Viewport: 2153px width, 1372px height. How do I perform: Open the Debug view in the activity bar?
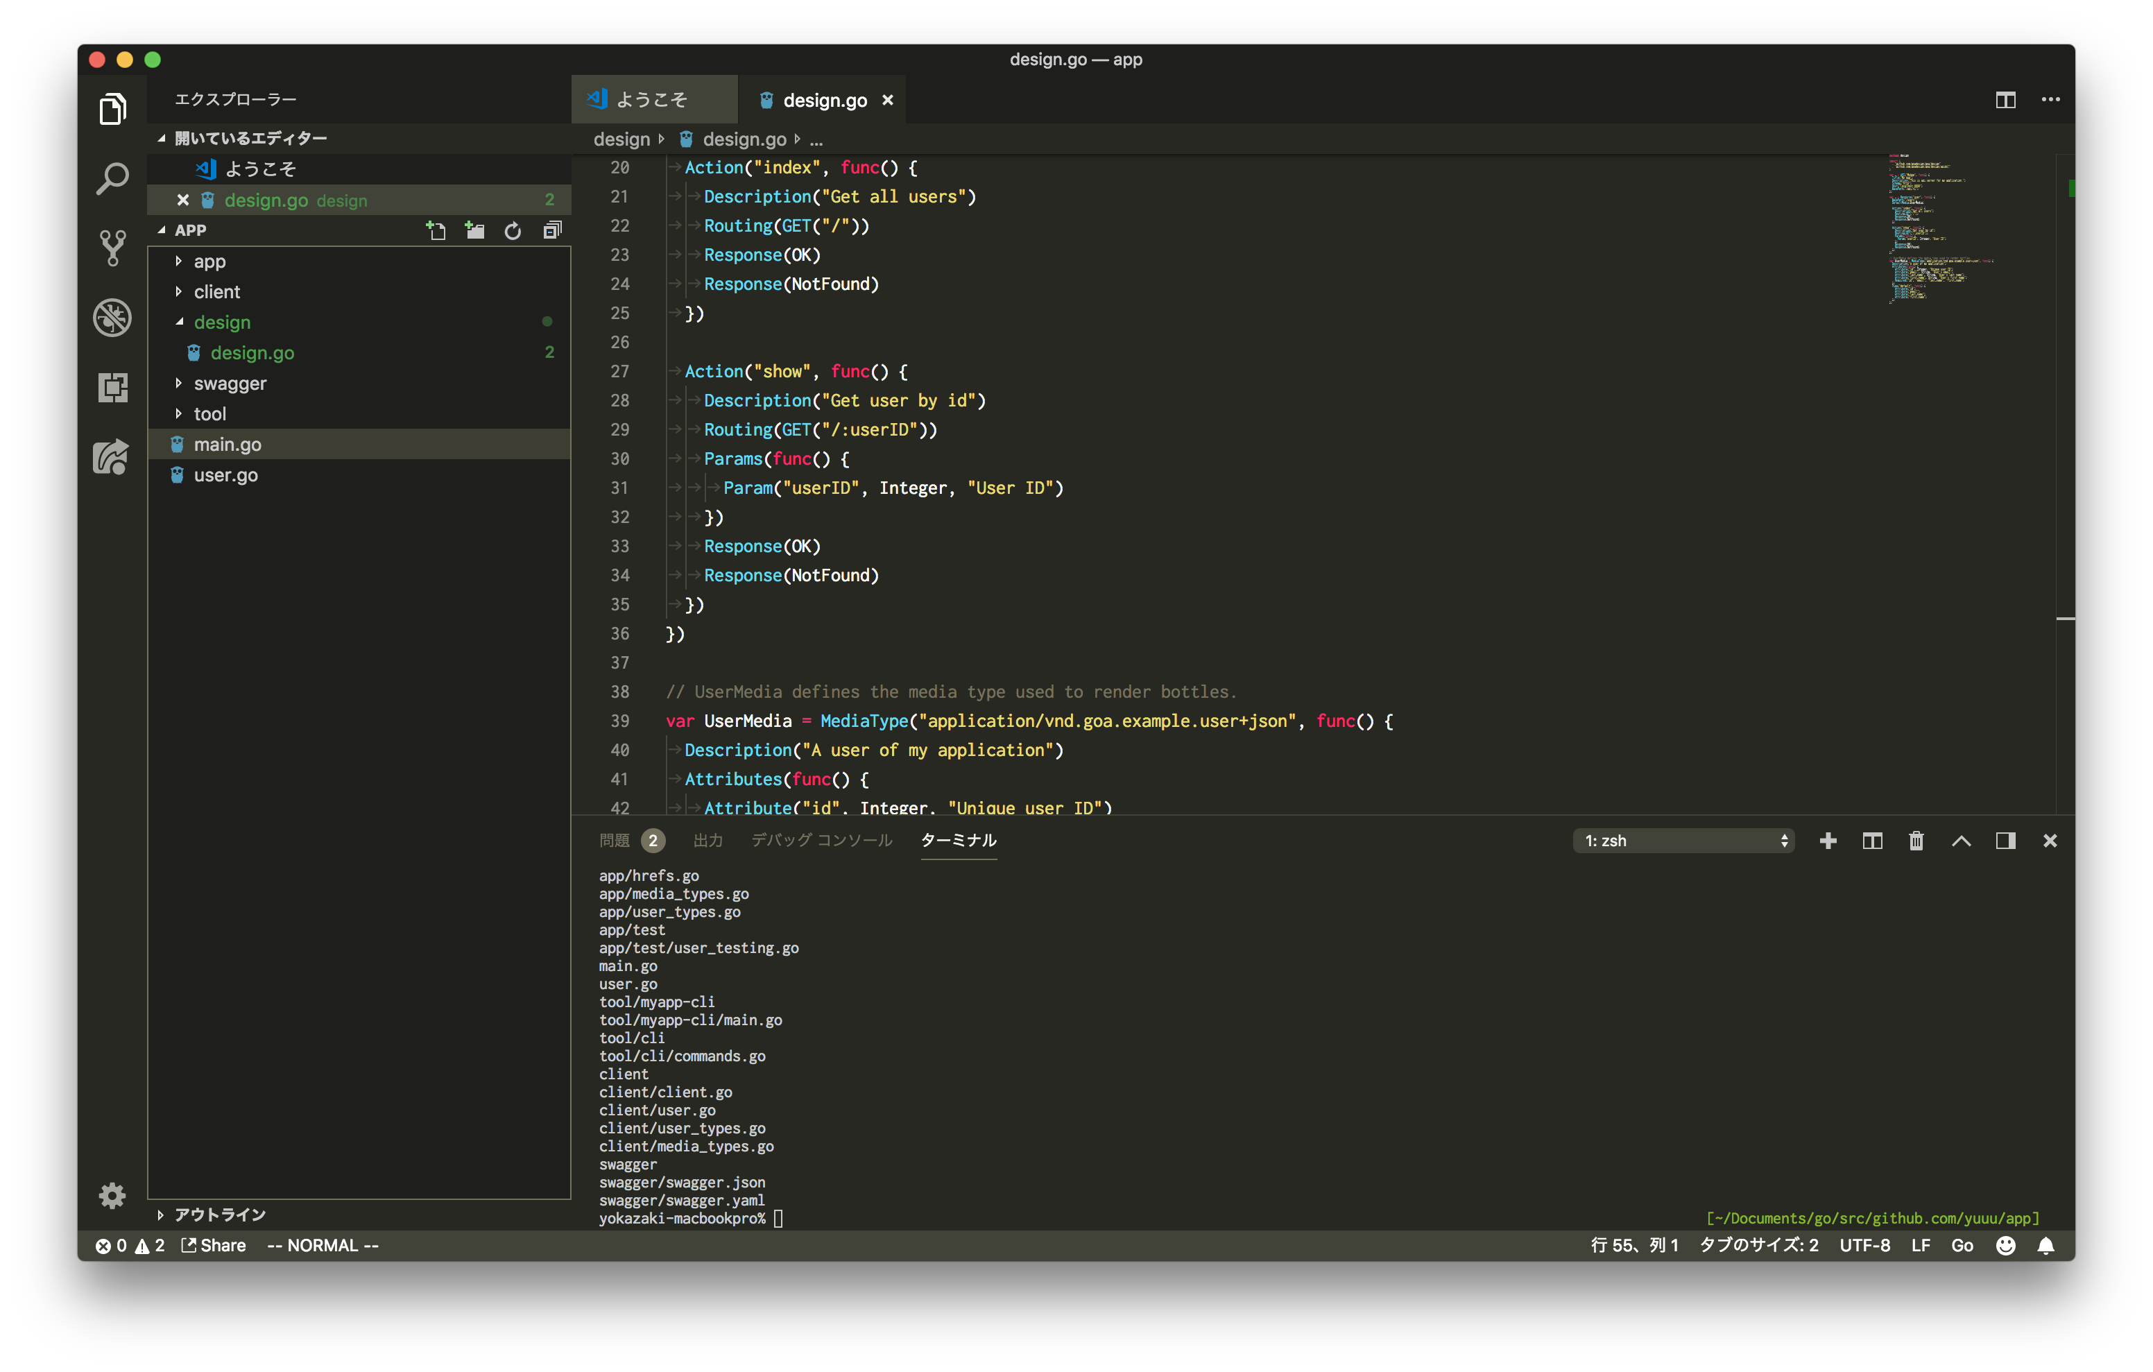[112, 318]
